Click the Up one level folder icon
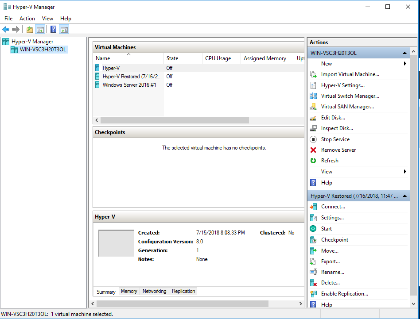The image size is (420, 319). [30, 29]
